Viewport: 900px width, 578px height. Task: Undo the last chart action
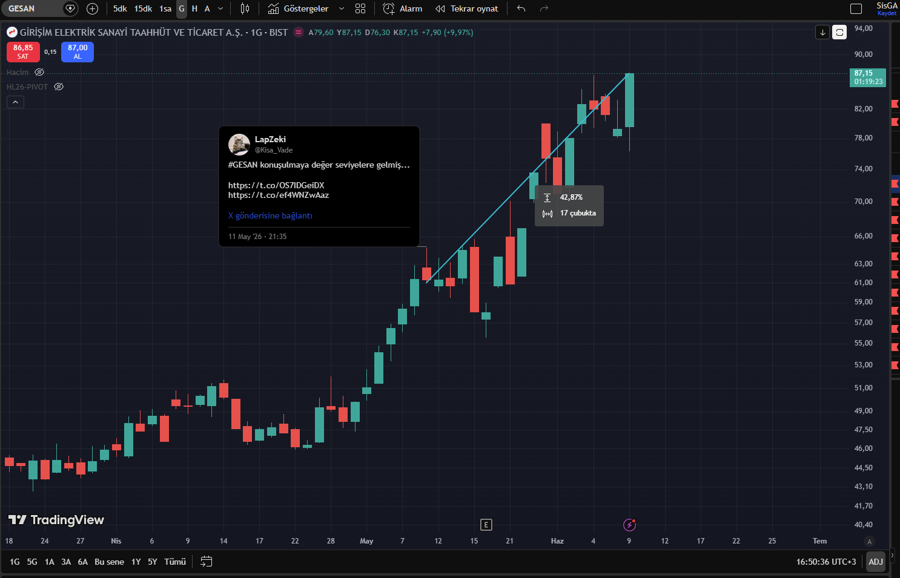point(521,8)
